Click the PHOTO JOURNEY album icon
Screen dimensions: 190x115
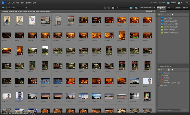(161, 30)
